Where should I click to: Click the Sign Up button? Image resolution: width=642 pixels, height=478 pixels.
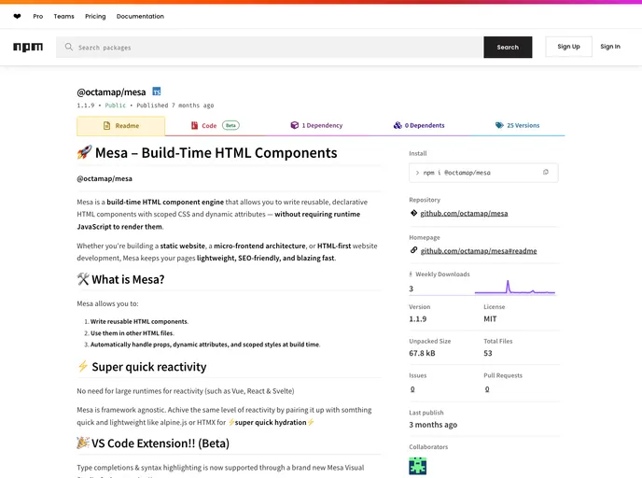(568, 47)
